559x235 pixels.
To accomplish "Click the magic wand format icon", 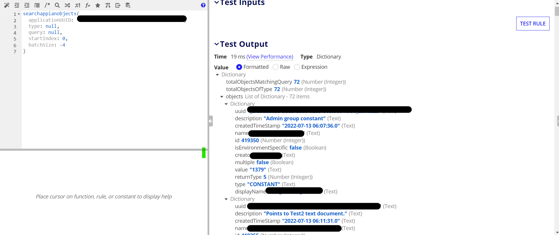I will point(6,5).
